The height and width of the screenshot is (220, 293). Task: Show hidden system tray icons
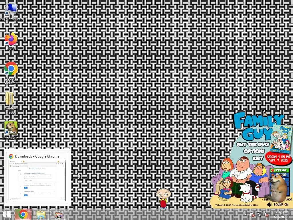(x=245, y=215)
